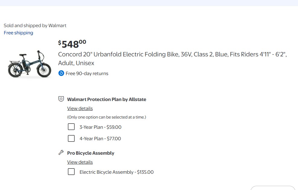The height and width of the screenshot is (190, 298).
Task: Open View details under Pro Bicycle Assembly
Action: pyautogui.click(x=80, y=162)
